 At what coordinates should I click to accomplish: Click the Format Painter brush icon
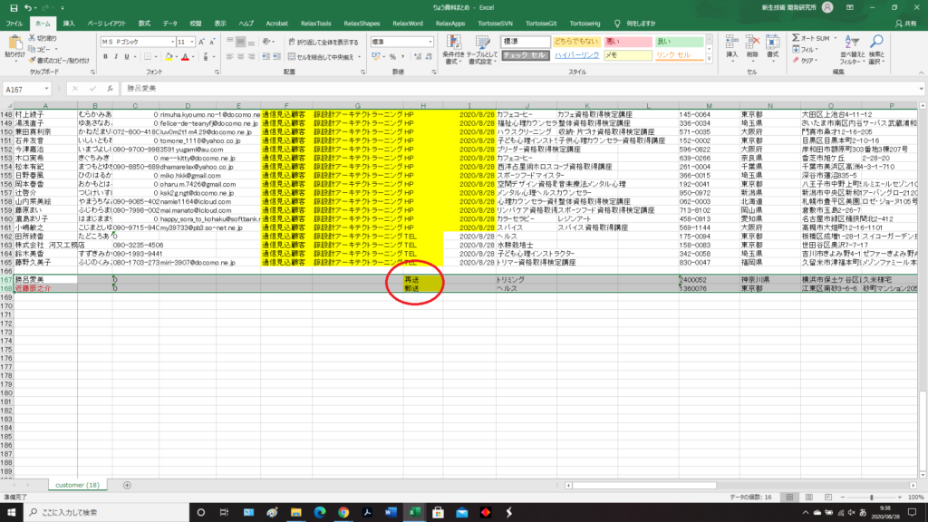[34, 61]
